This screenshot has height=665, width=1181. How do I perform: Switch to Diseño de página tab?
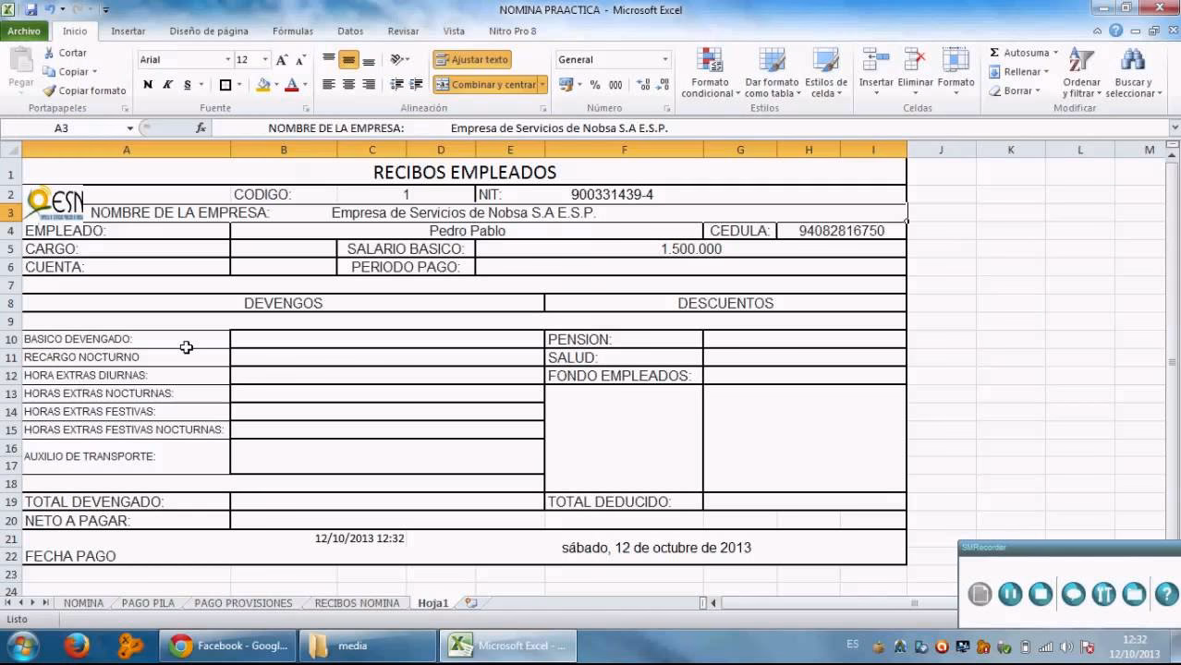(209, 30)
